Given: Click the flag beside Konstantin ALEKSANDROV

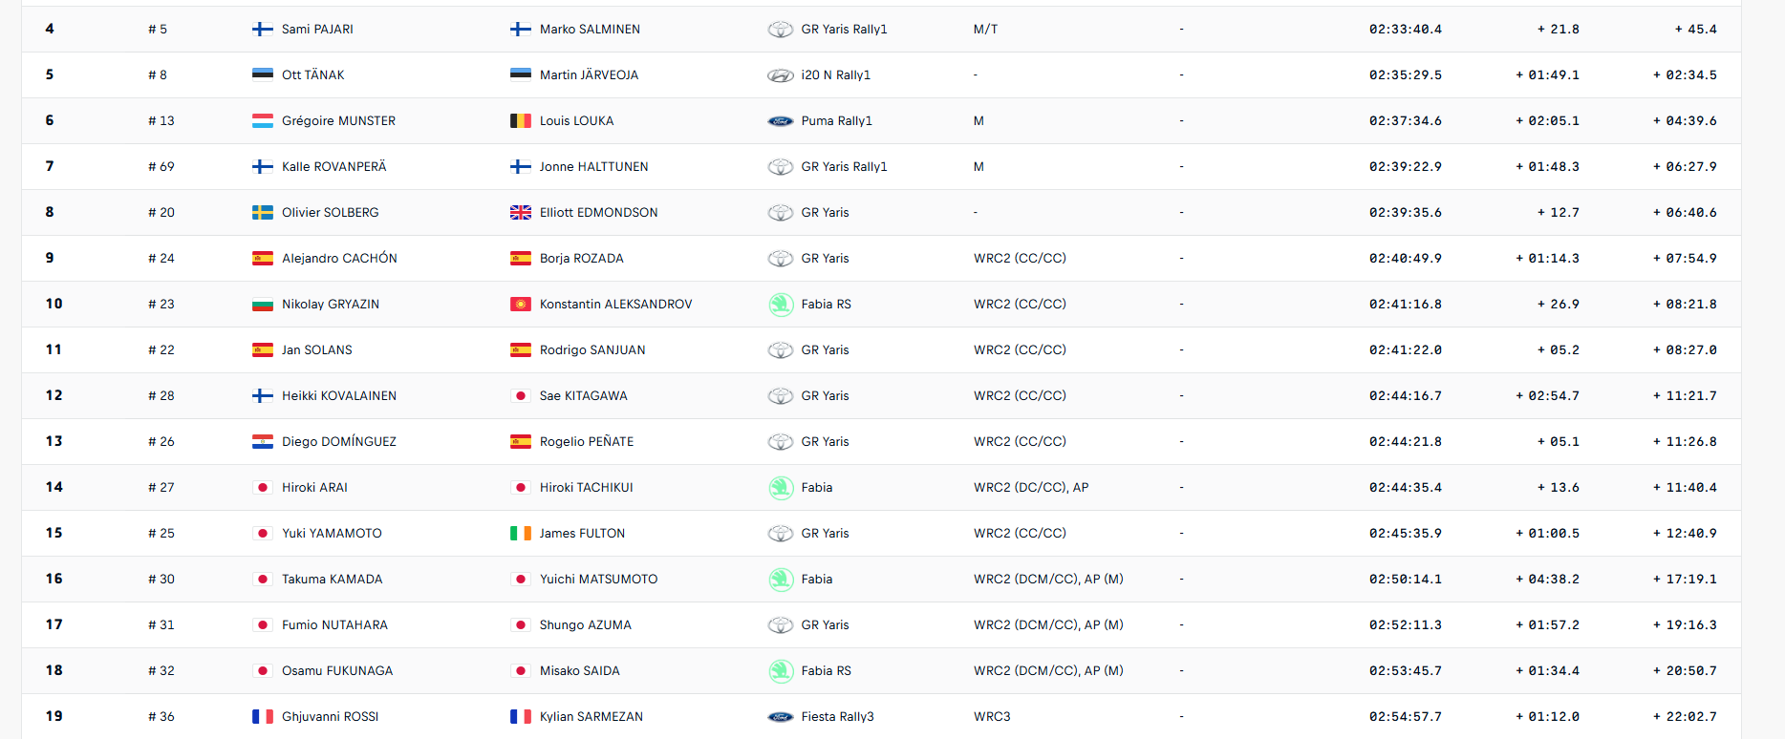Looking at the screenshot, I should pyautogui.click(x=521, y=305).
